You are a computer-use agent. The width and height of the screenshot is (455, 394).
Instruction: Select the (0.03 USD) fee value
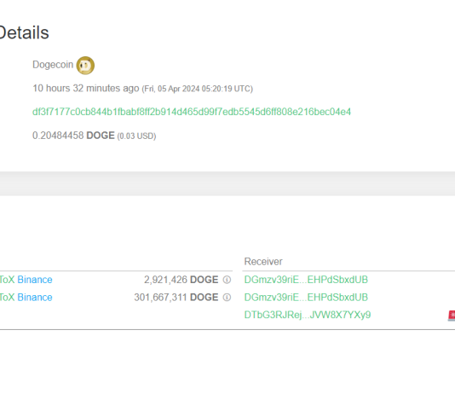[136, 136]
